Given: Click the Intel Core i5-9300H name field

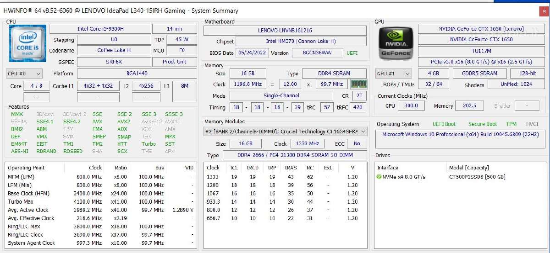Looking at the screenshot, I should click(100, 29).
